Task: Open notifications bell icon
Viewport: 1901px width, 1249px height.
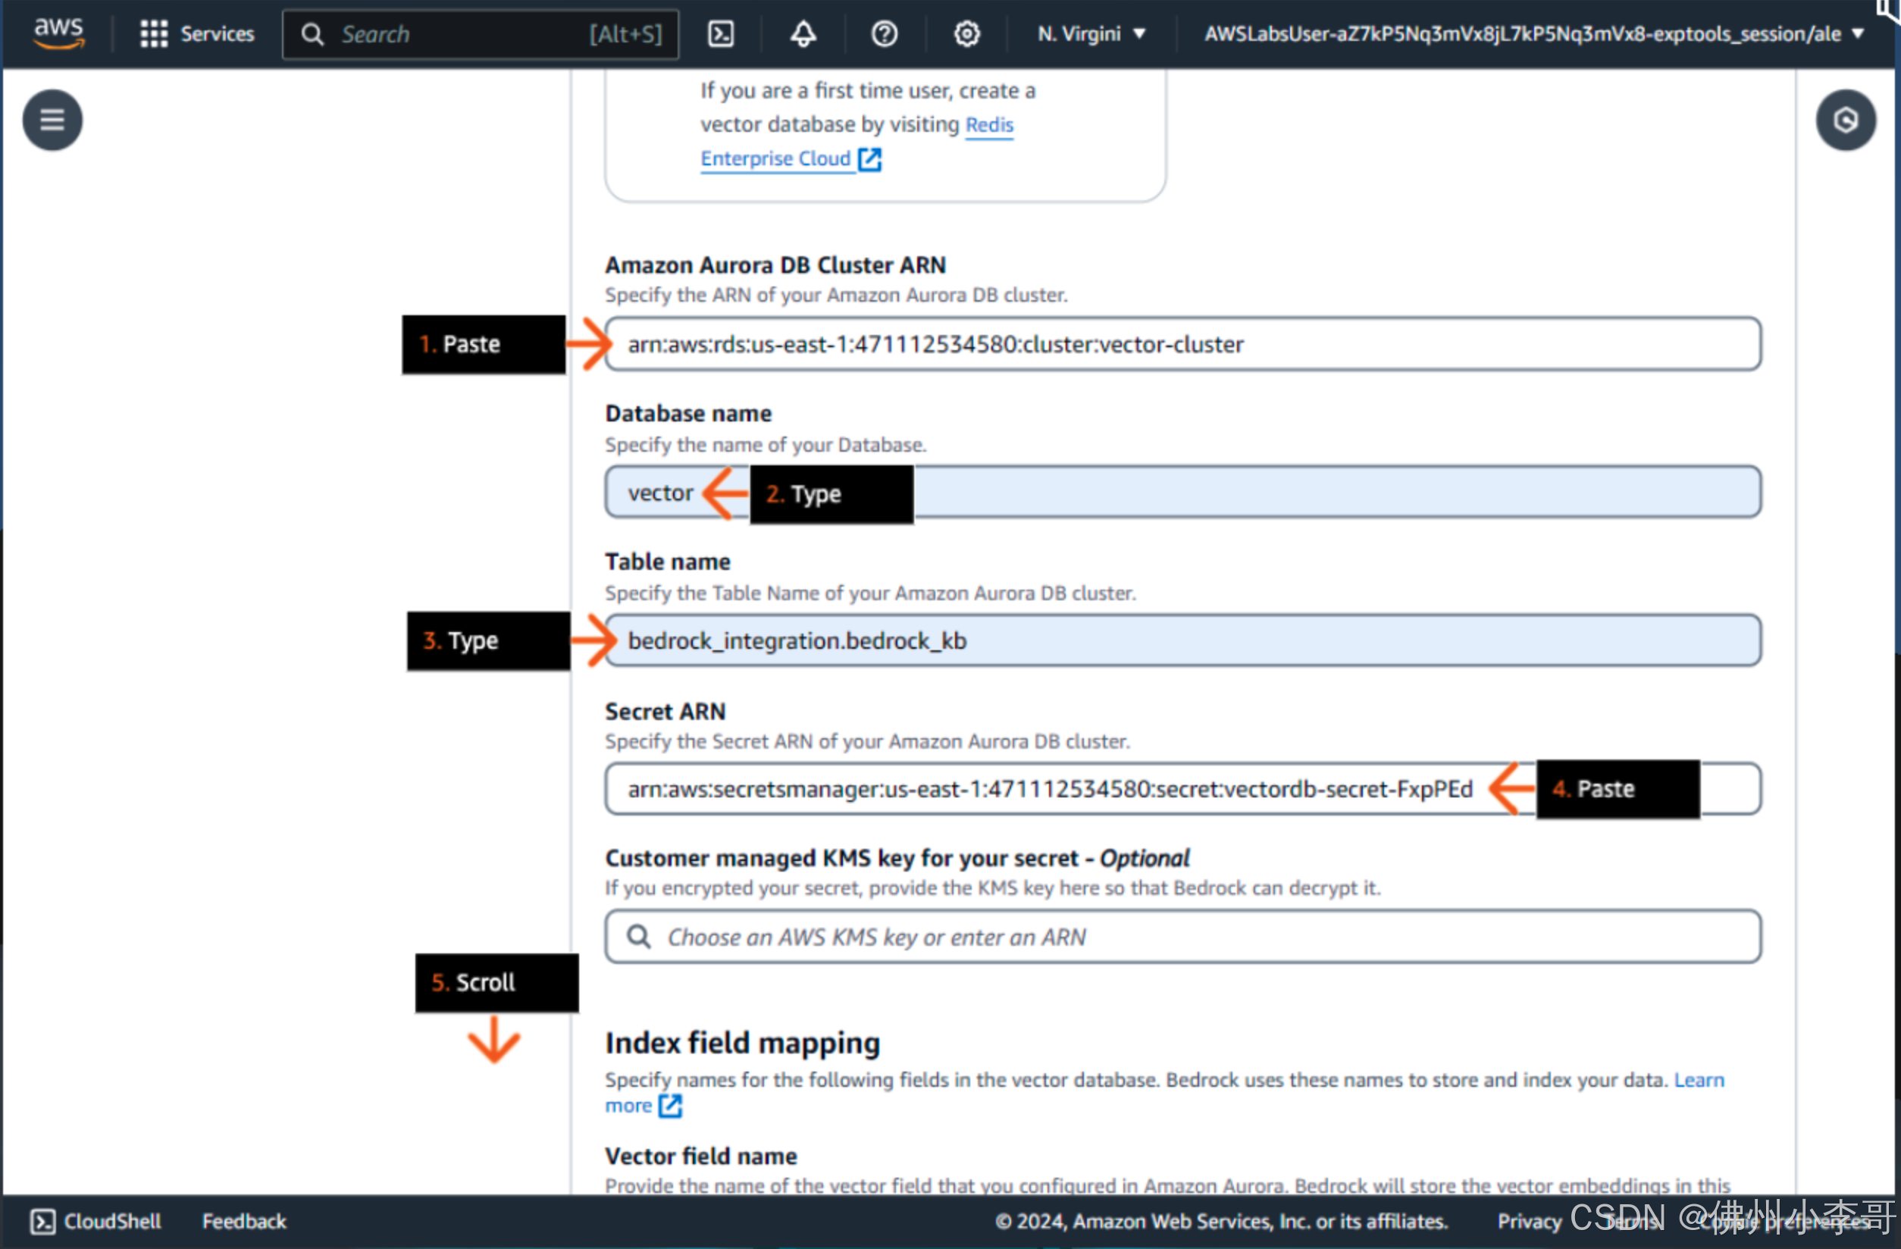Action: (x=803, y=33)
